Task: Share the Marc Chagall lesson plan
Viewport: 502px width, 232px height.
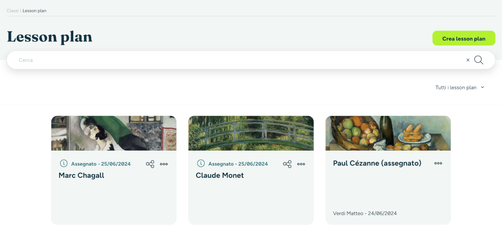Action: [x=150, y=164]
